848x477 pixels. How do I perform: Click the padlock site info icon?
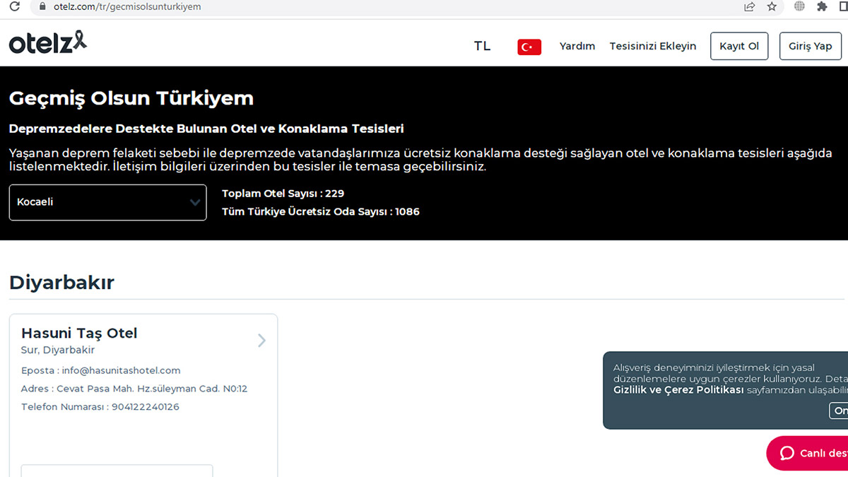point(43,6)
